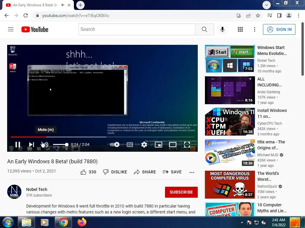Image resolution: width=305 pixels, height=228 pixels.
Task: Open File Explorer from taskbar
Action: tap(27, 222)
